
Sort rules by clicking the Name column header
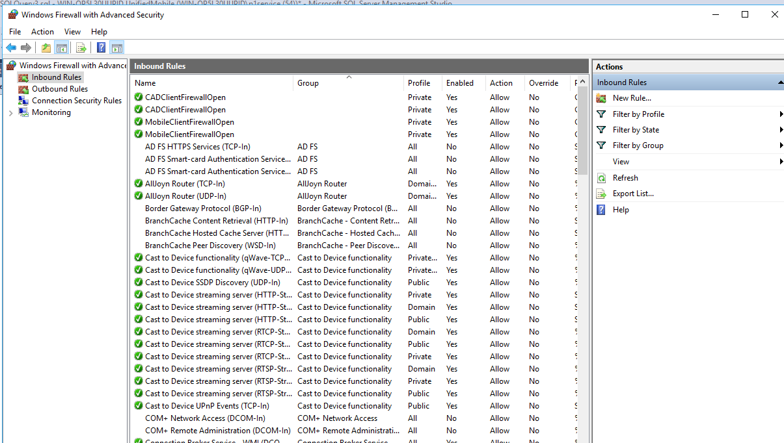144,82
